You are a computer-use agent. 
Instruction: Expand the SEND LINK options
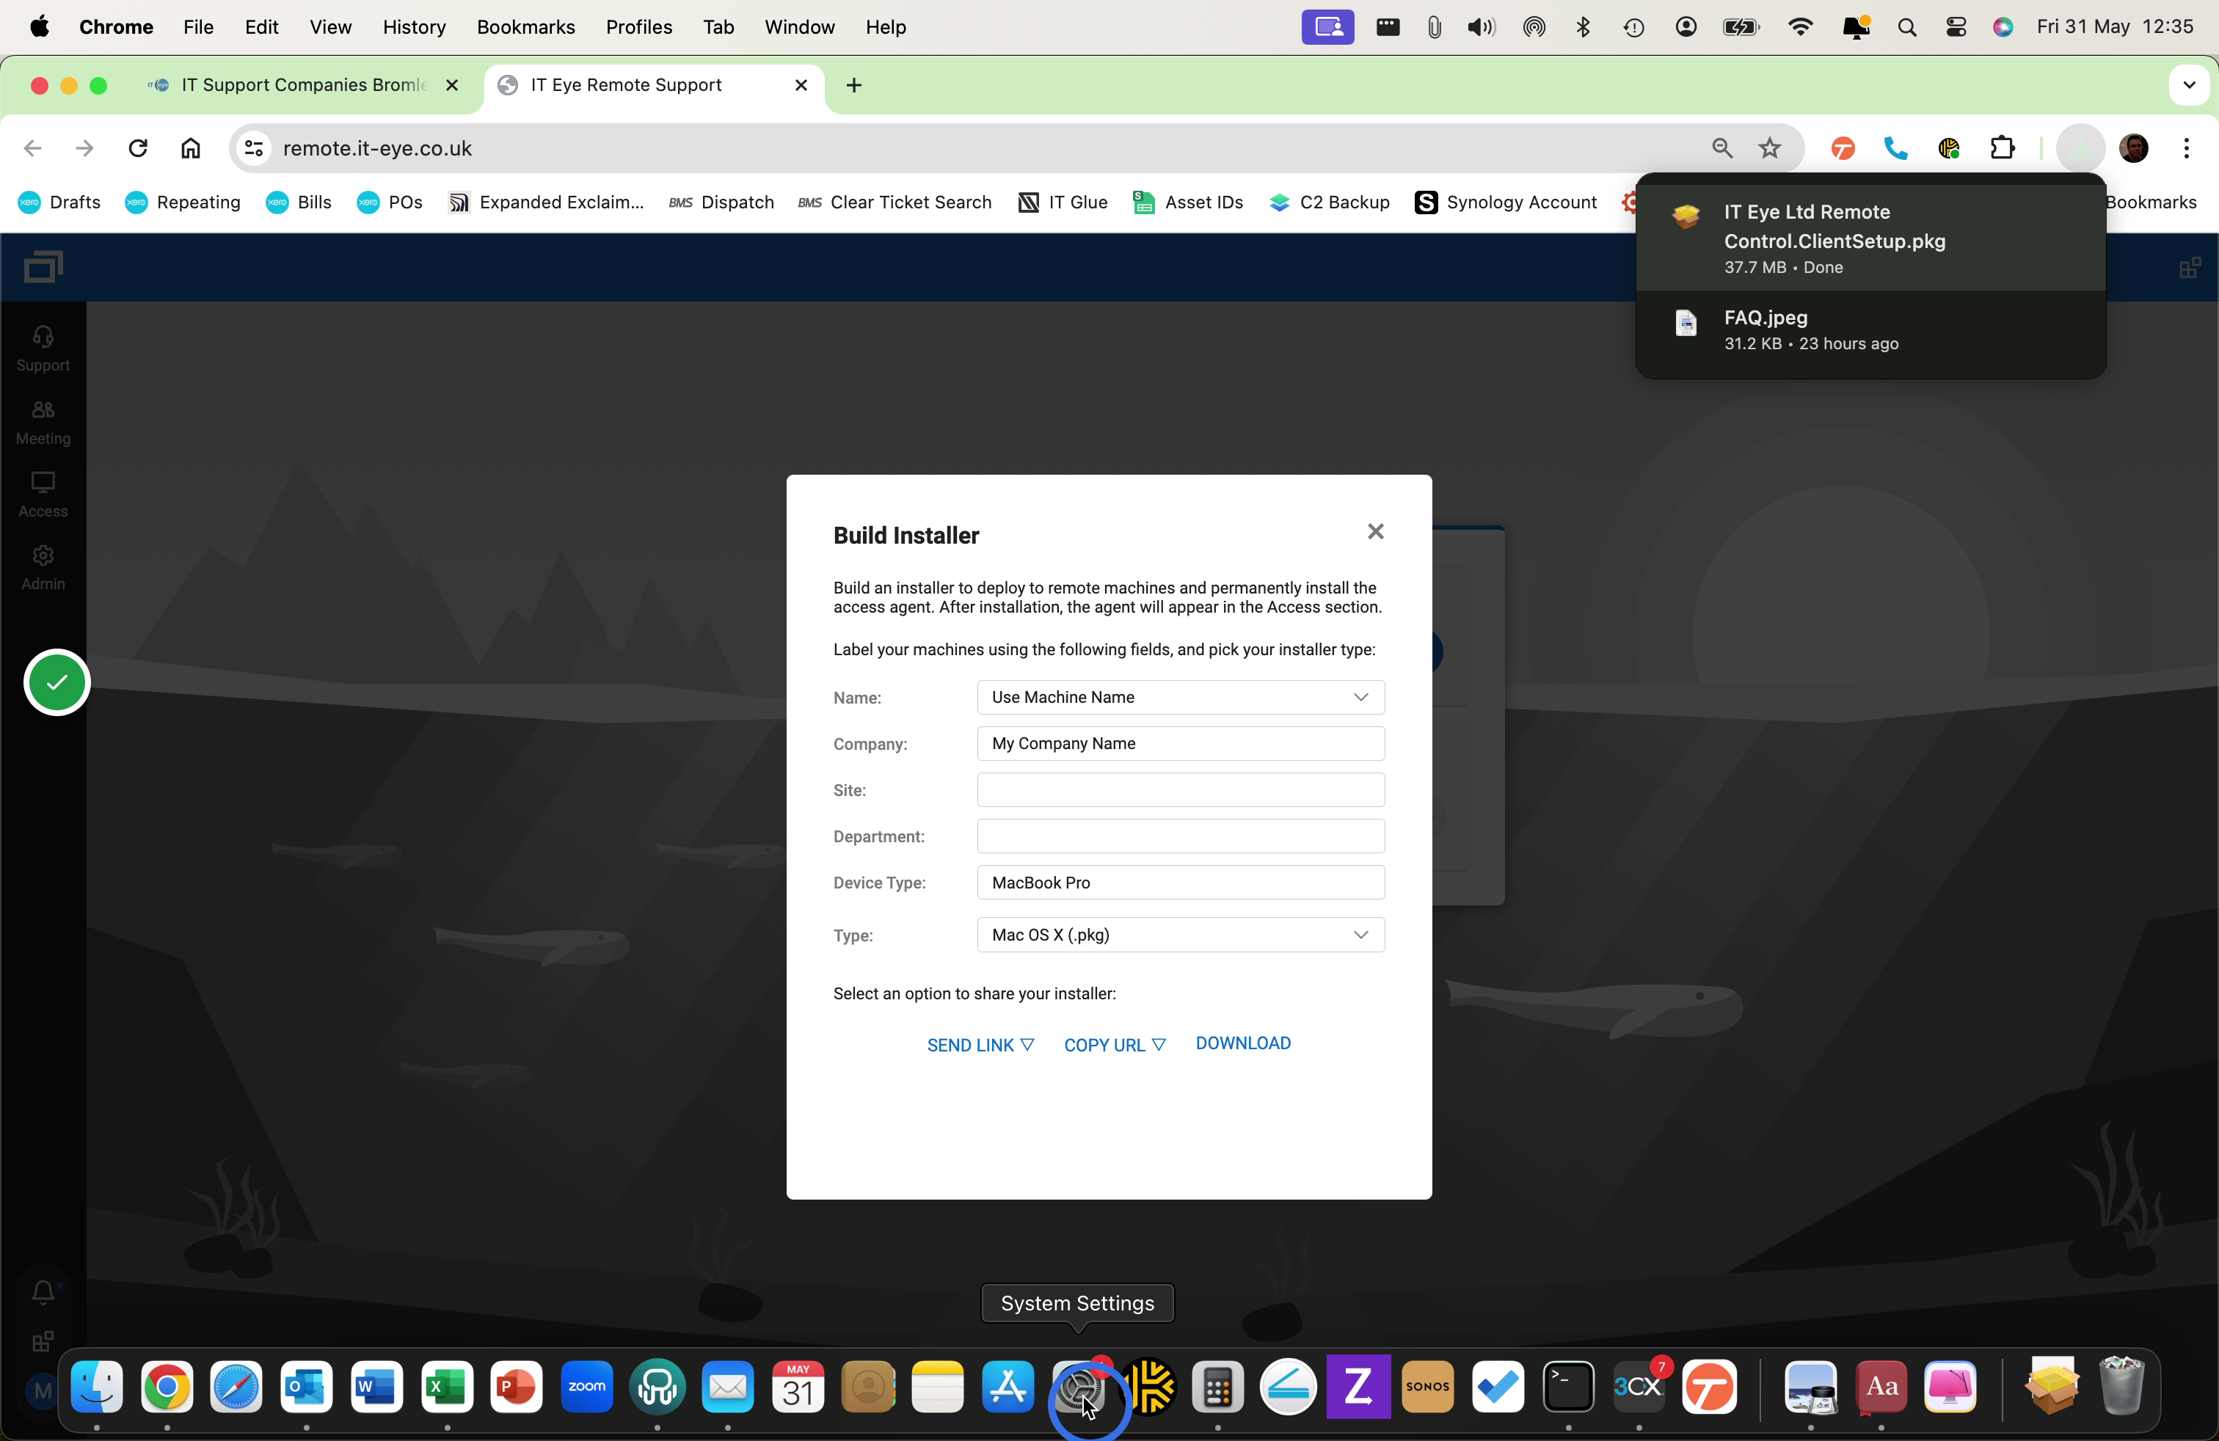pyautogui.click(x=980, y=1045)
